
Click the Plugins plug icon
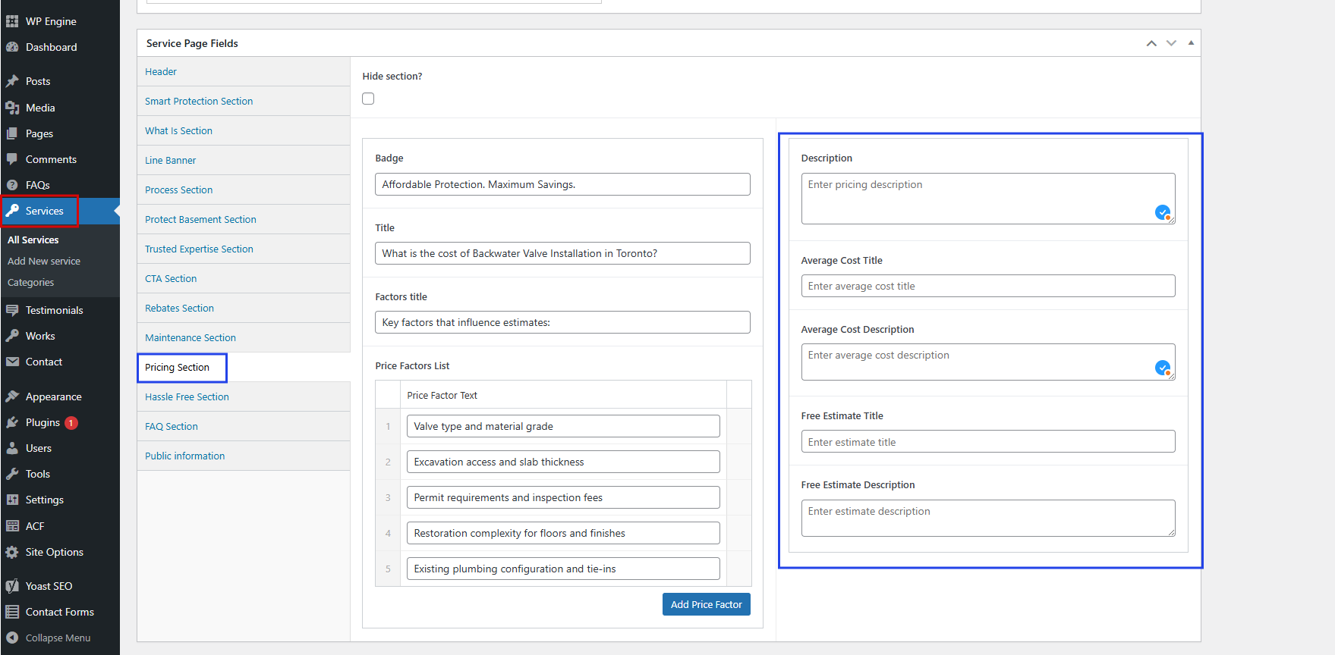tap(12, 422)
